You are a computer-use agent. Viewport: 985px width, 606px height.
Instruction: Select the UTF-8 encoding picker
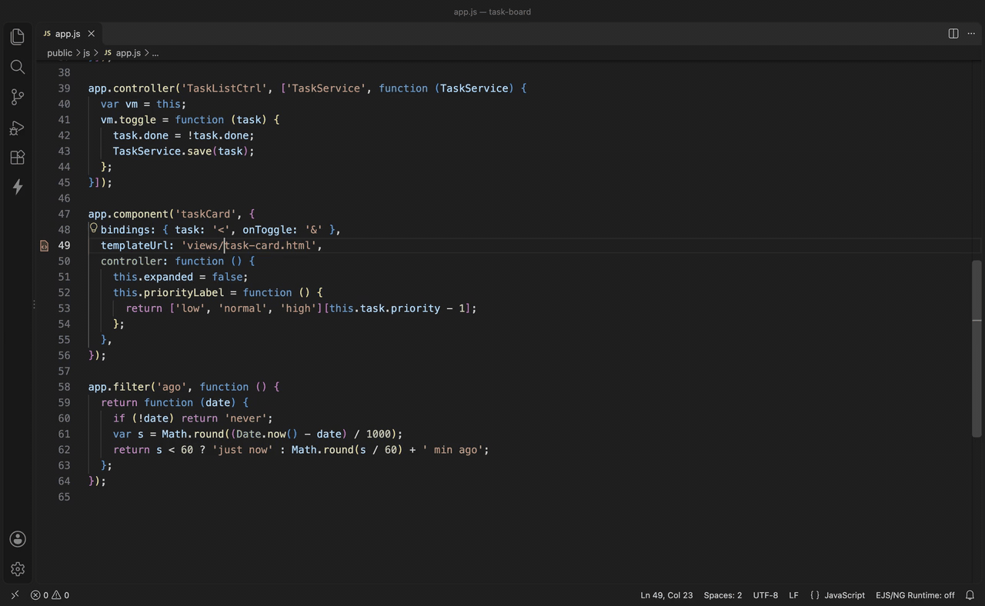[x=765, y=595]
